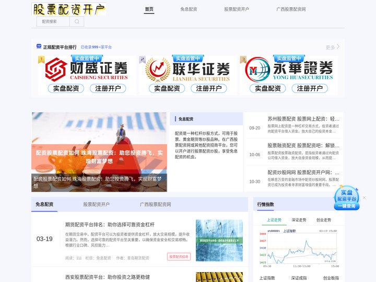The width and height of the screenshot is (376, 282).
Task: Expand 更多 platform rankings arrow
Action: click(x=338, y=46)
